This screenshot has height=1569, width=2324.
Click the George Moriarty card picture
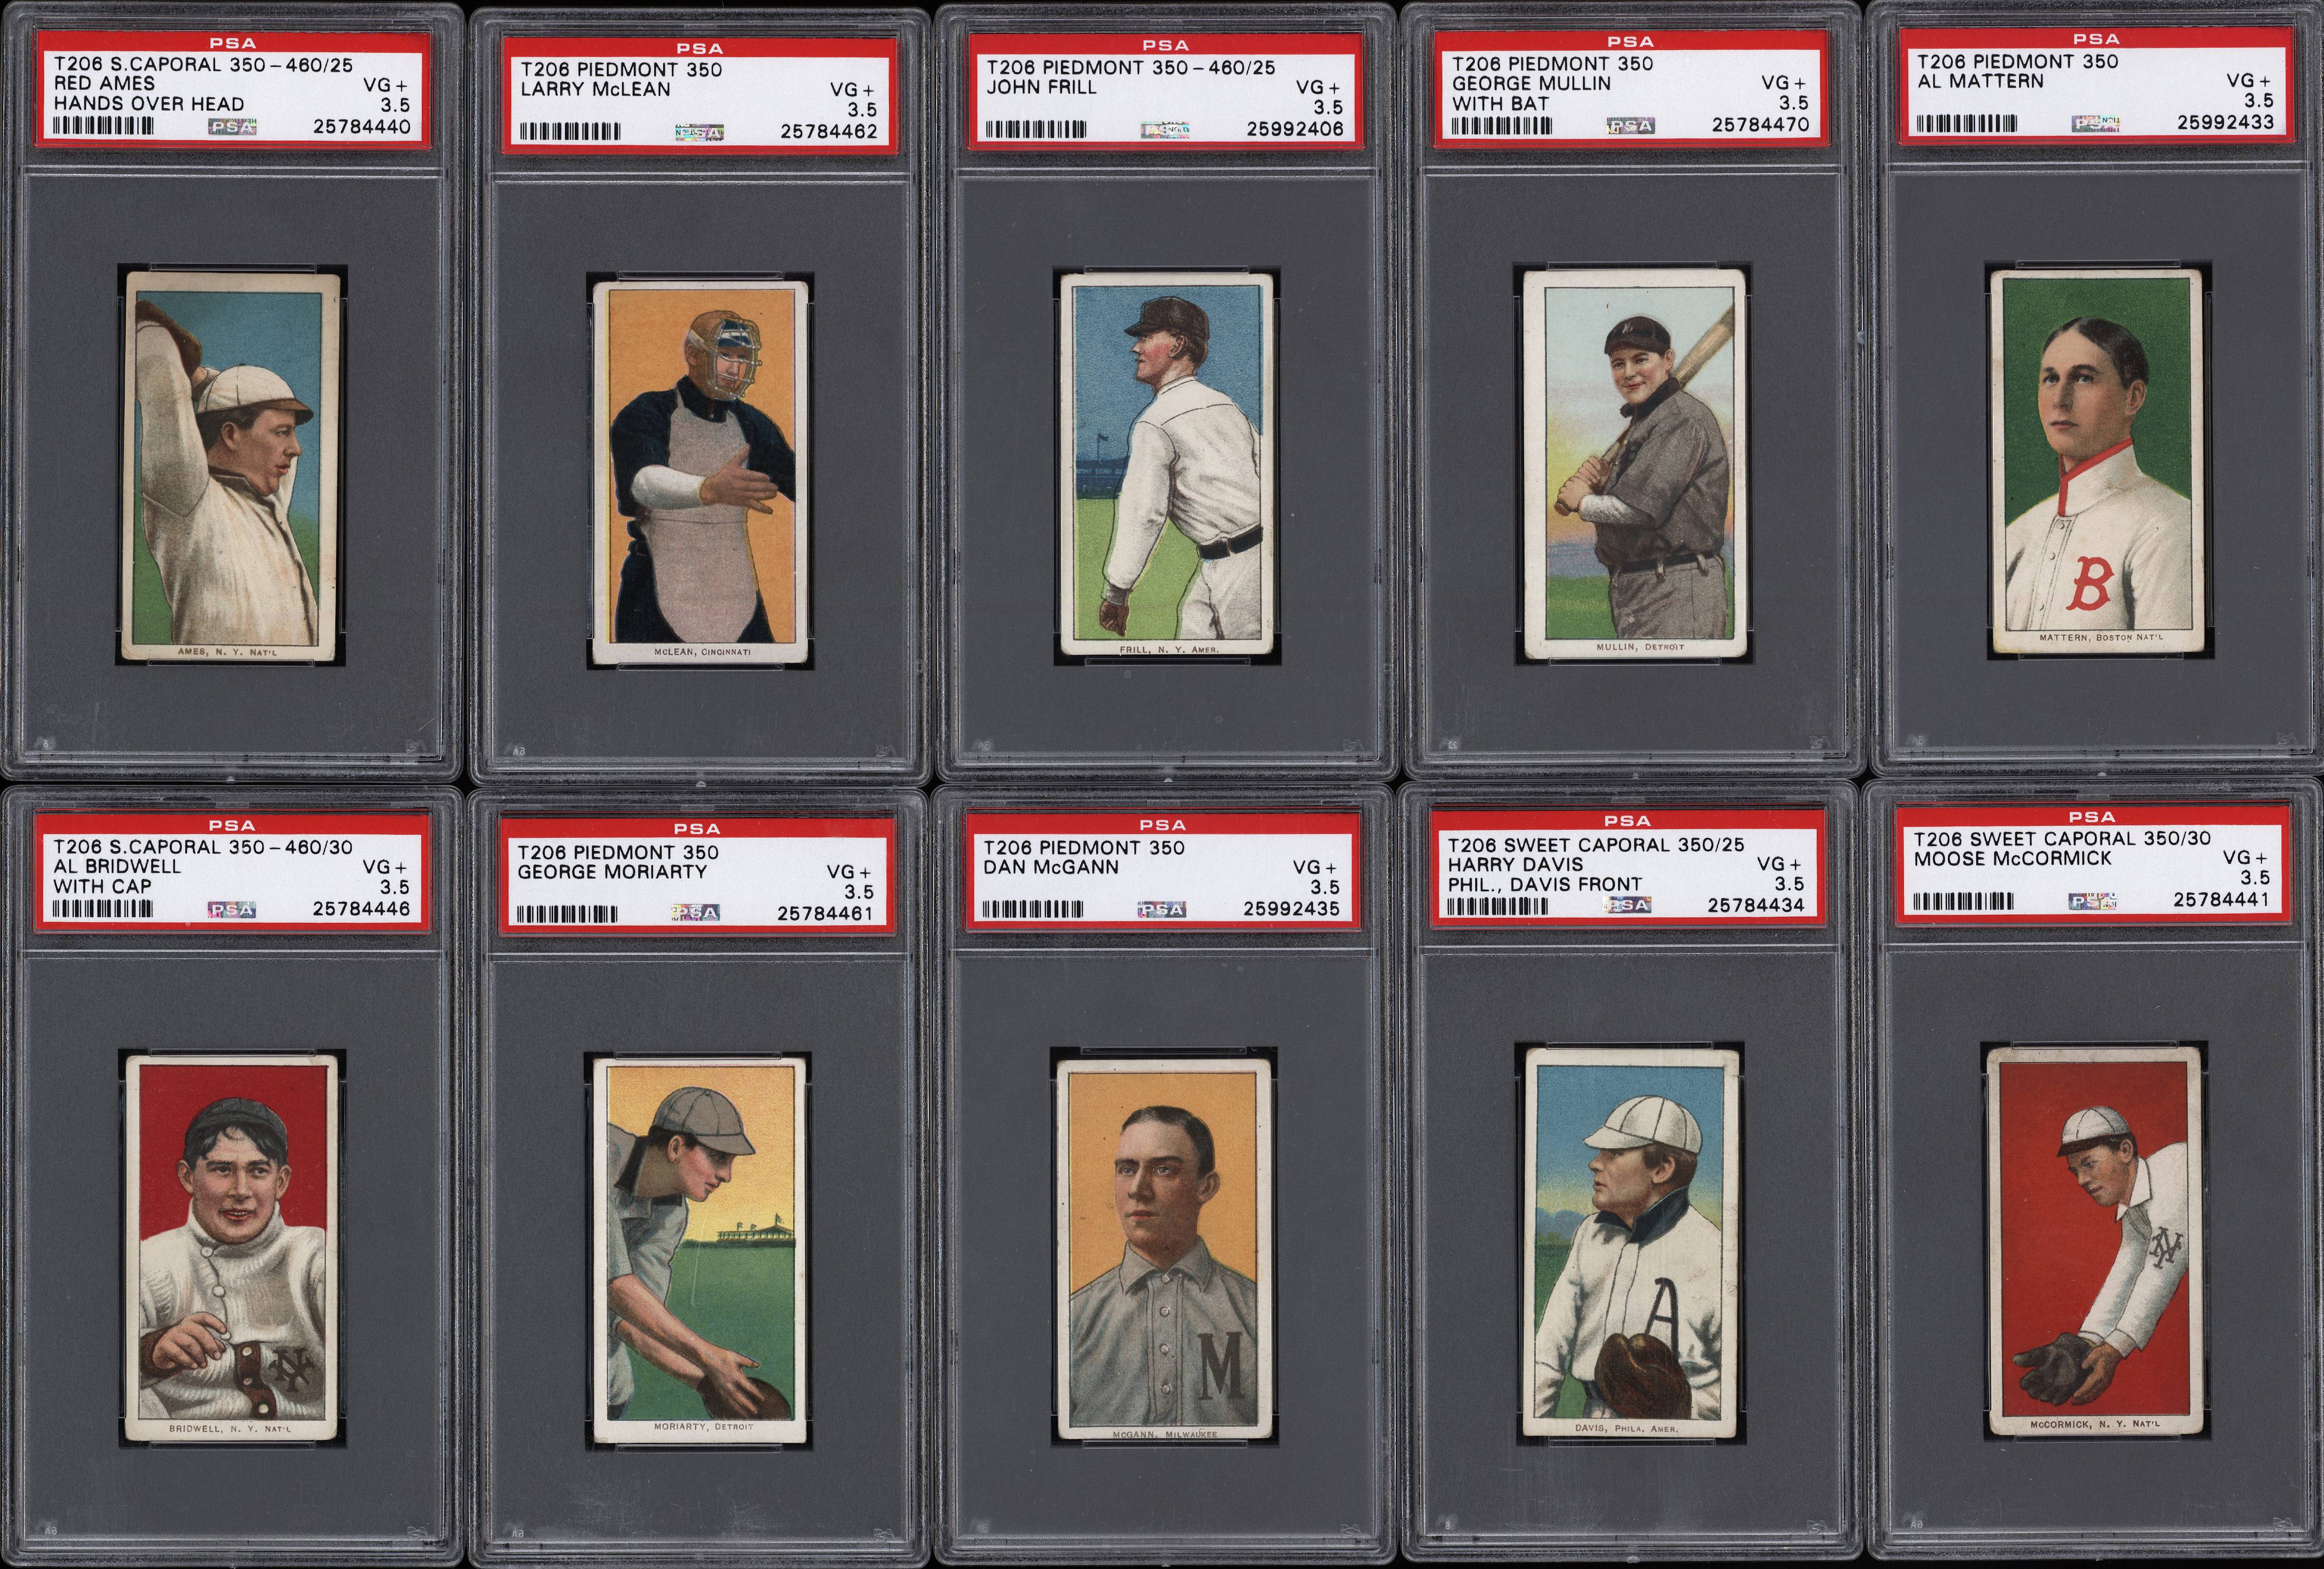click(700, 1250)
